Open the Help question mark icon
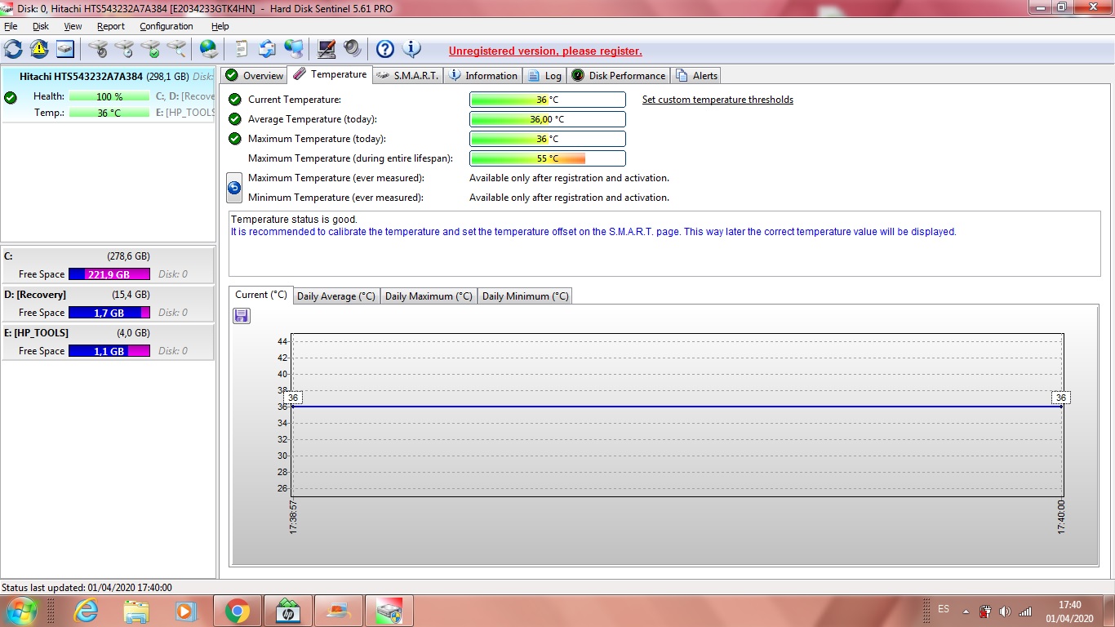This screenshot has height=627, width=1115. coord(385,49)
